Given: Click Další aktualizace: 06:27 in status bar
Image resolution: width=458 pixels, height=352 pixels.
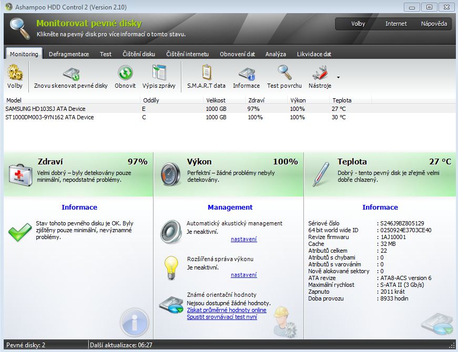Looking at the screenshot, I should (121, 345).
